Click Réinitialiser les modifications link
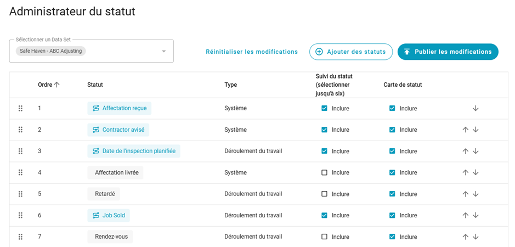The height and width of the screenshot is (247, 515). [x=252, y=52]
